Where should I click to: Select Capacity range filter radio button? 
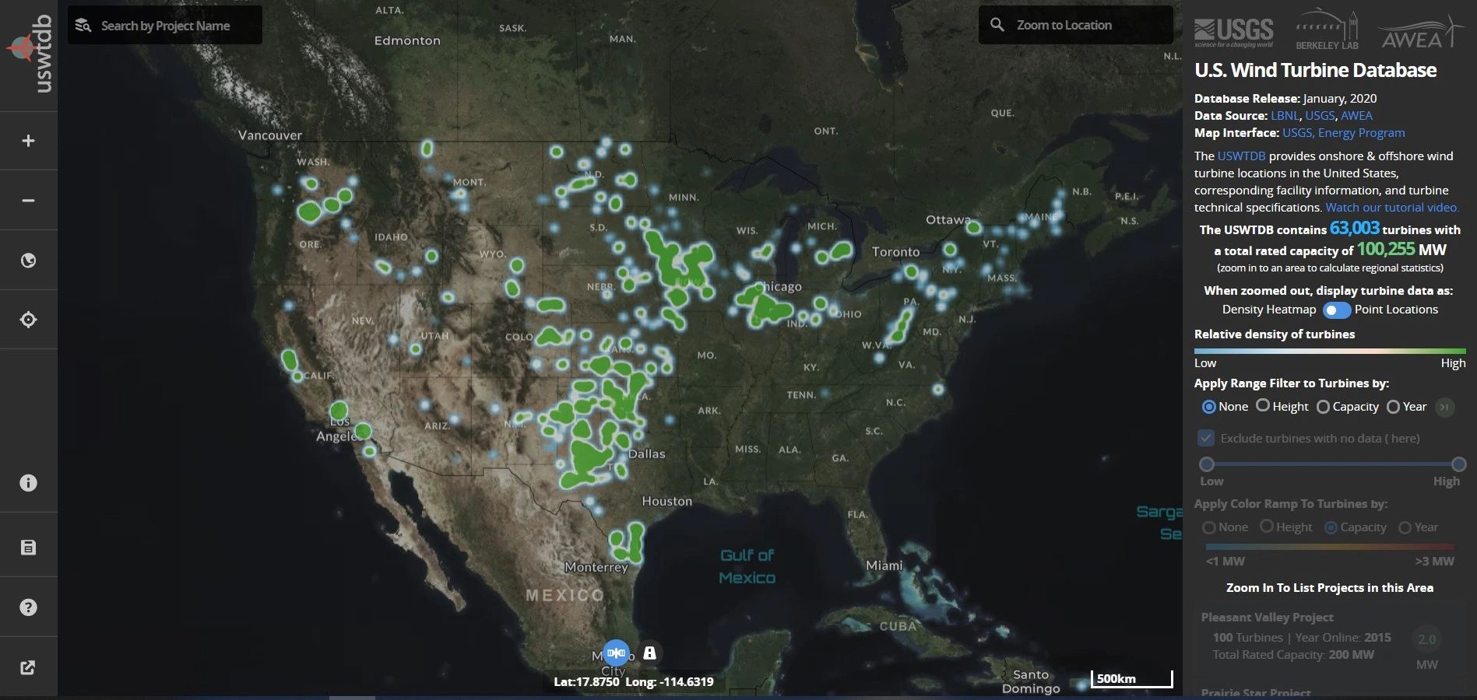pyautogui.click(x=1323, y=407)
